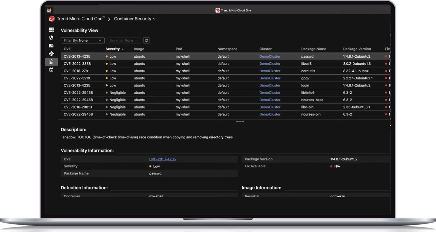
Task: Open DemoCluster link in gpgv row
Action: (270, 78)
